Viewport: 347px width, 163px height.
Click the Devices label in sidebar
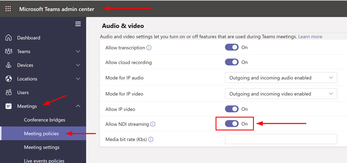click(x=25, y=65)
